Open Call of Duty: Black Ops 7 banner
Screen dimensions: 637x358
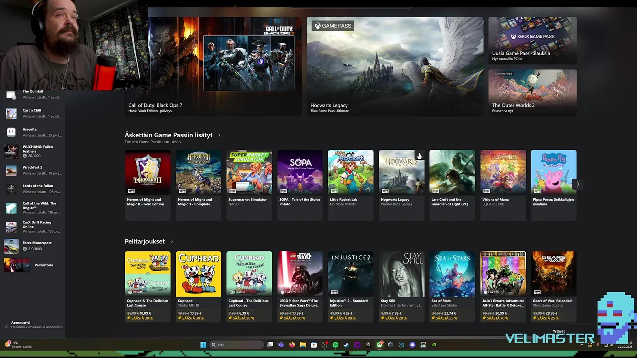point(213,67)
